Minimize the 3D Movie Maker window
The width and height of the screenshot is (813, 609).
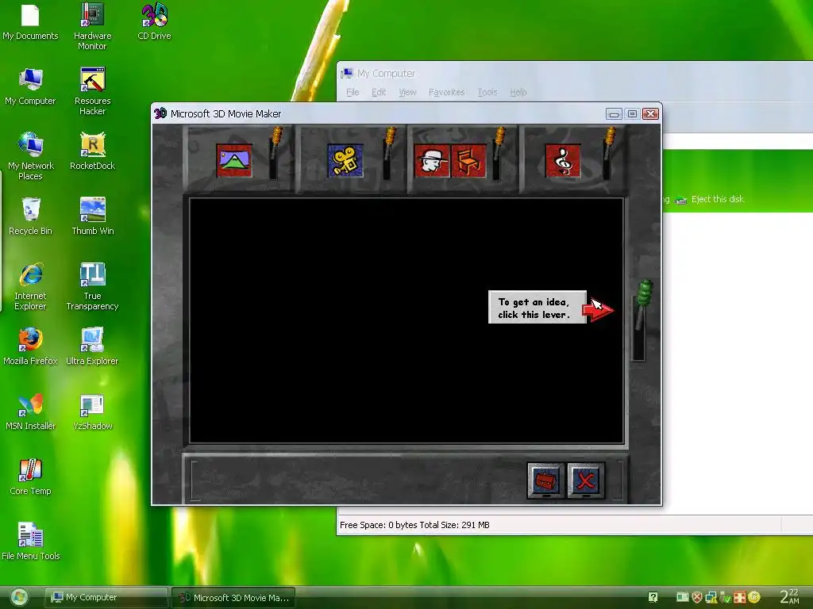point(614,114)
